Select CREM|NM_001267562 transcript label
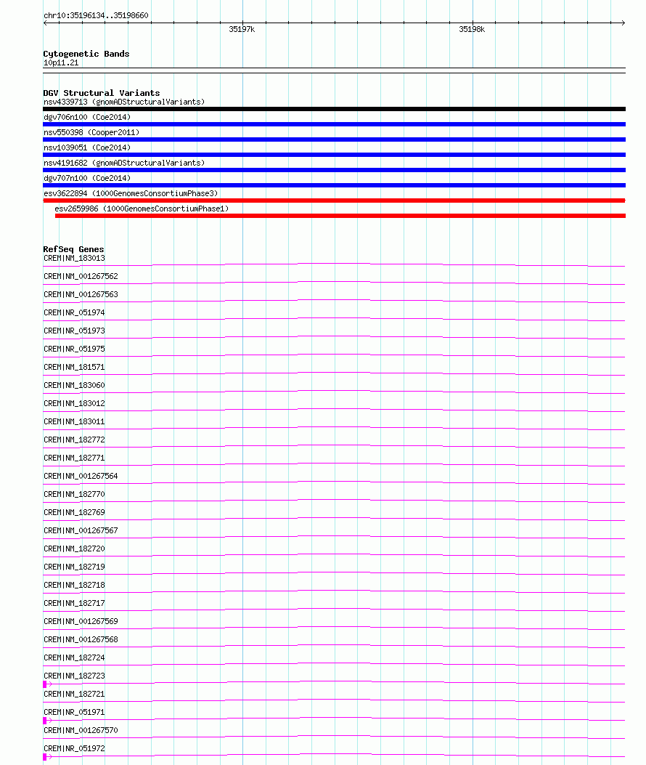Image resolution: width=646 pixels, height=765 pixels. point(81,276)
